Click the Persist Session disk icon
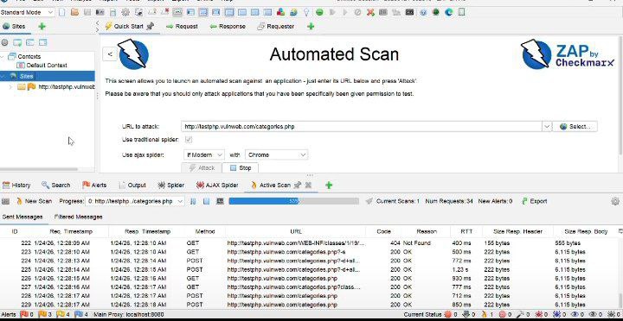The width and height of the screenshot is (623, 321). pyautogui.click(x=87, y=12)
